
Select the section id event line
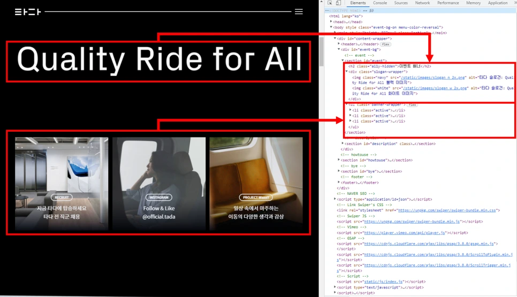(366, 60)
